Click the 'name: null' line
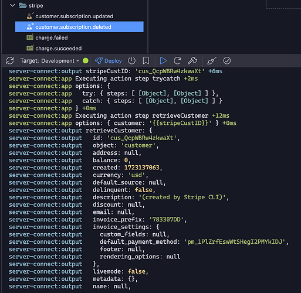The width and height of the screenshot is (301, 293). (70, 287)
